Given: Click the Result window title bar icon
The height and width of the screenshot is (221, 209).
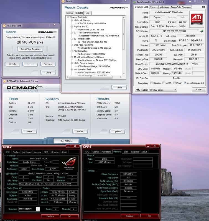Looking at the screenshot, I should coord(63,1).
